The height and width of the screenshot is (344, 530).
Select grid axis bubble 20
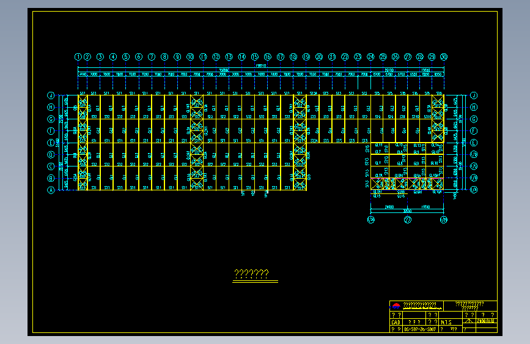[x=319, y=57]
